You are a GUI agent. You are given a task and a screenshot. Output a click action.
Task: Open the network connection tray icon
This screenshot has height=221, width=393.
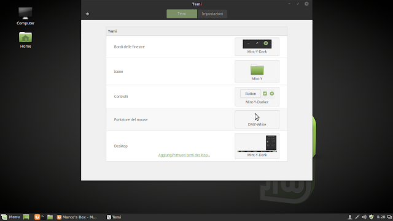click(x=357, y=217)
